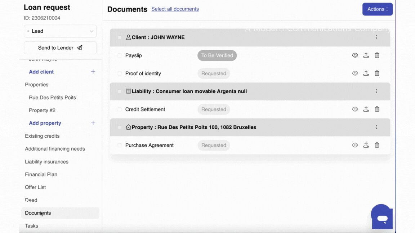Upload a file for Purchase Agreement
This screenshot has height=233, width=415.
366,145
